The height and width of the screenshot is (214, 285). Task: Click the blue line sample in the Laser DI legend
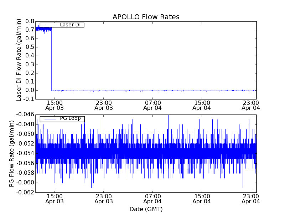pos(50,25)
